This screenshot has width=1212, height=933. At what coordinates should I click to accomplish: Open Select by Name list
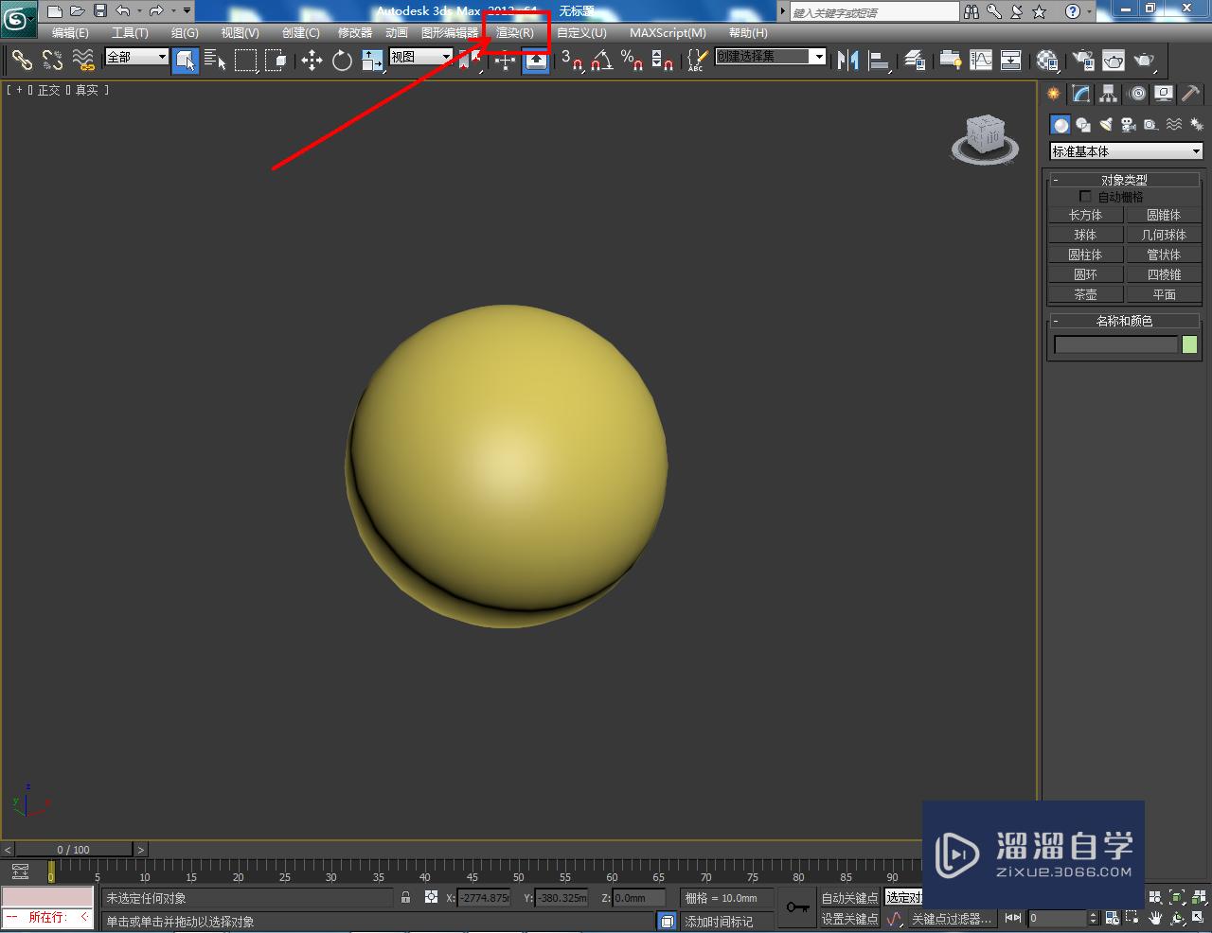point(216,61)
